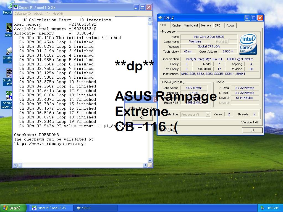Image resolution: width=283 pixels, height=212 pixels.
Task: Click the Level 2 cache value 6144 KBytes
Action: 245,98
